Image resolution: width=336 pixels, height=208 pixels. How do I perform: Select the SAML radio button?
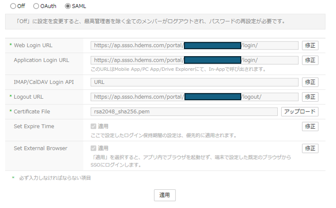(x=68, y=6)
